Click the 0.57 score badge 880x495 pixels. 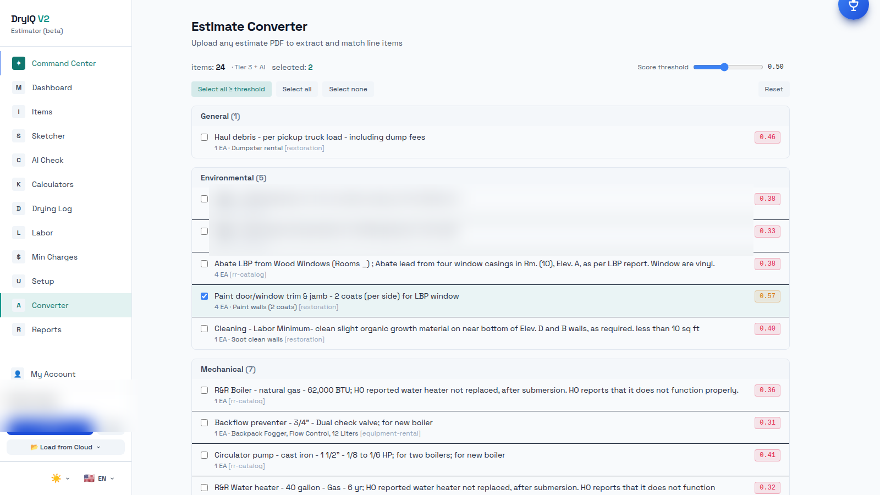point(767,296)
